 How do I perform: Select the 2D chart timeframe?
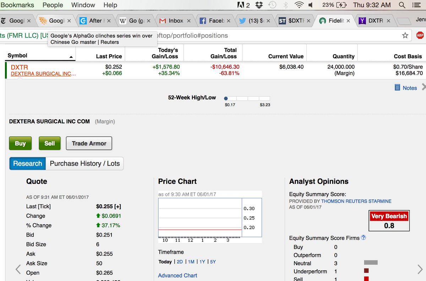coord(180,262)
